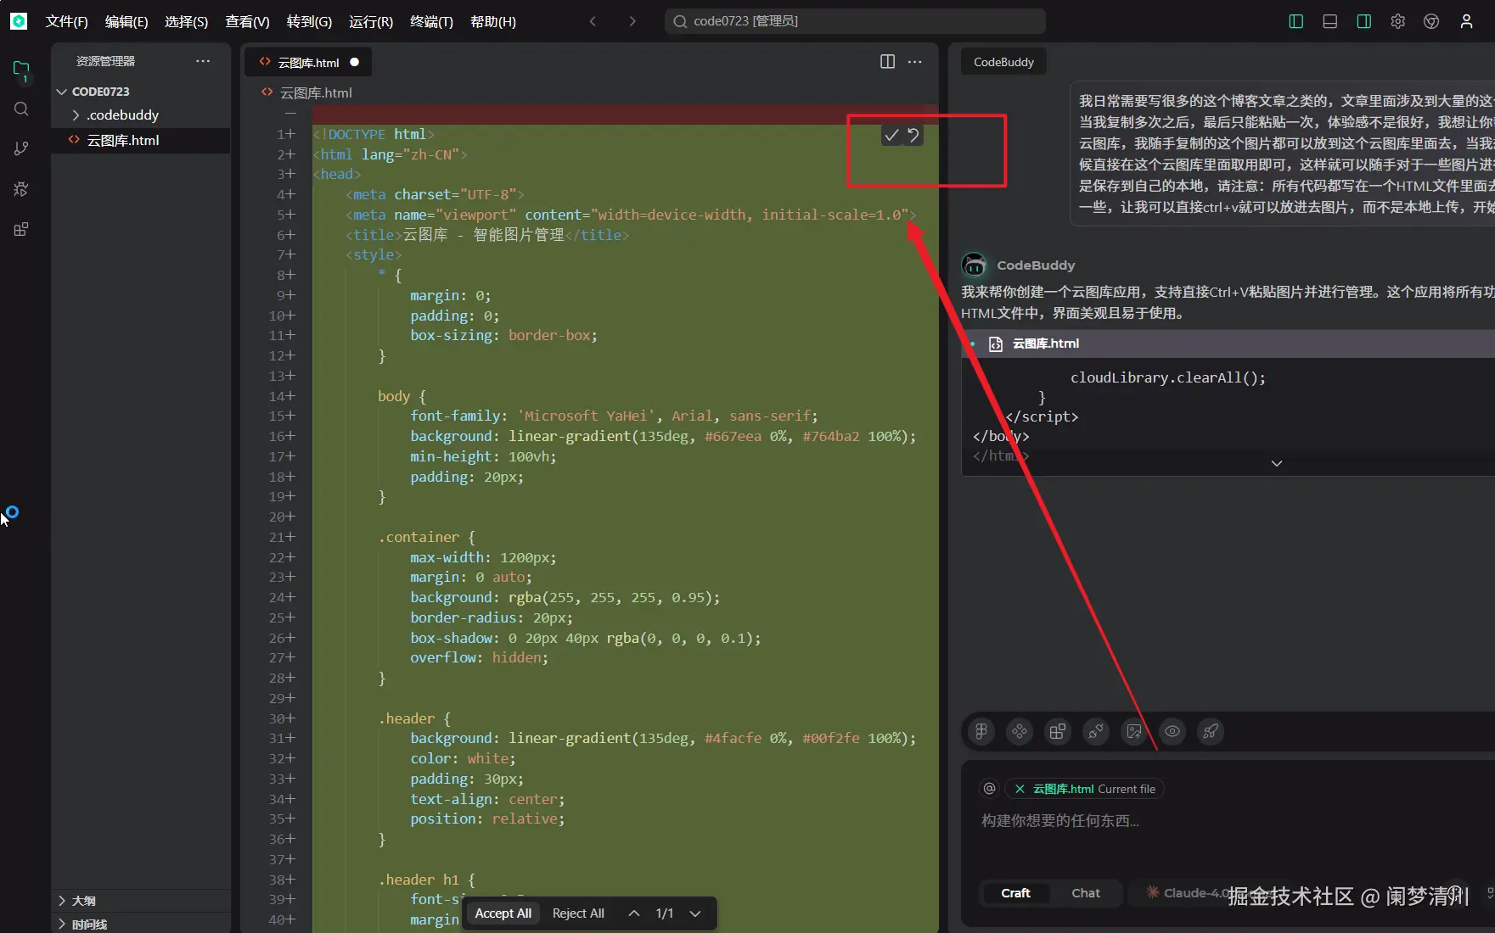This screenshot has height=933, width=1495.
Task: Click the #764ba2 color value in code
Action: [831, 436]
